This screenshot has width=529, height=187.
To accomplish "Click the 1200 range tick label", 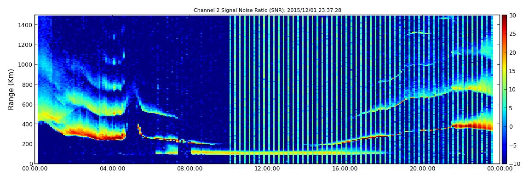I will tap(25, 45).
